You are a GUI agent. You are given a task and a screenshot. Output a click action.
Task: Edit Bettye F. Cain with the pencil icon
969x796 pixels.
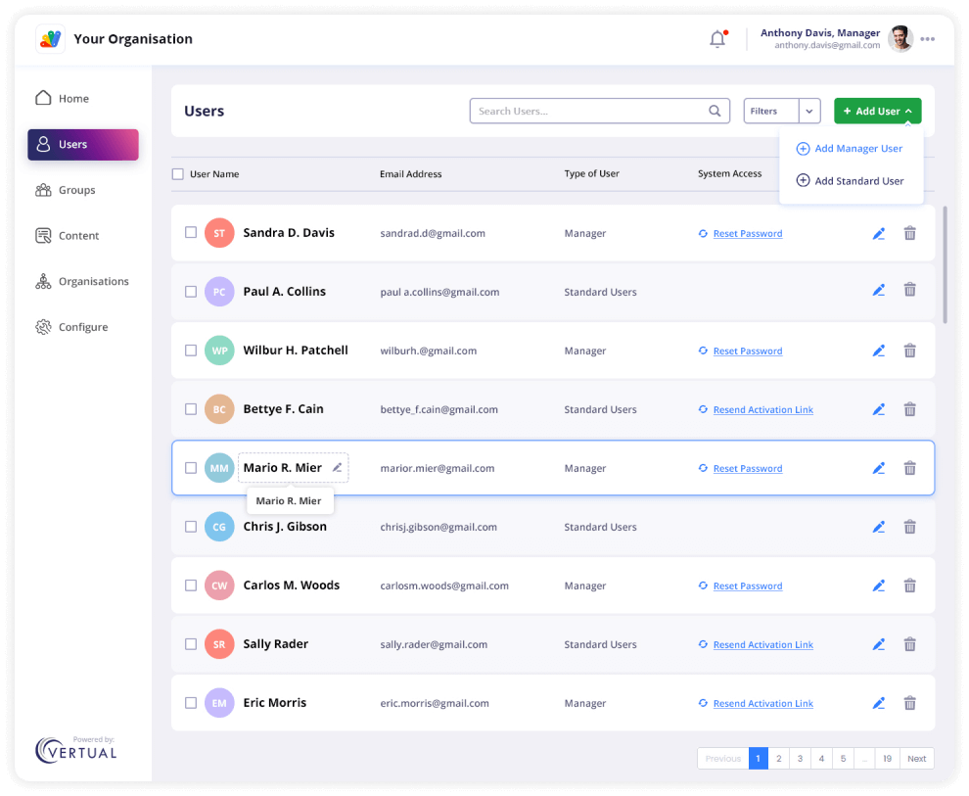tap(878, 409)
